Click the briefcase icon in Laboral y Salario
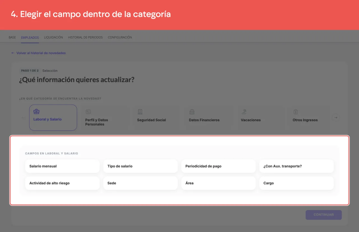359x232 pixels. [x=36, y=111]
